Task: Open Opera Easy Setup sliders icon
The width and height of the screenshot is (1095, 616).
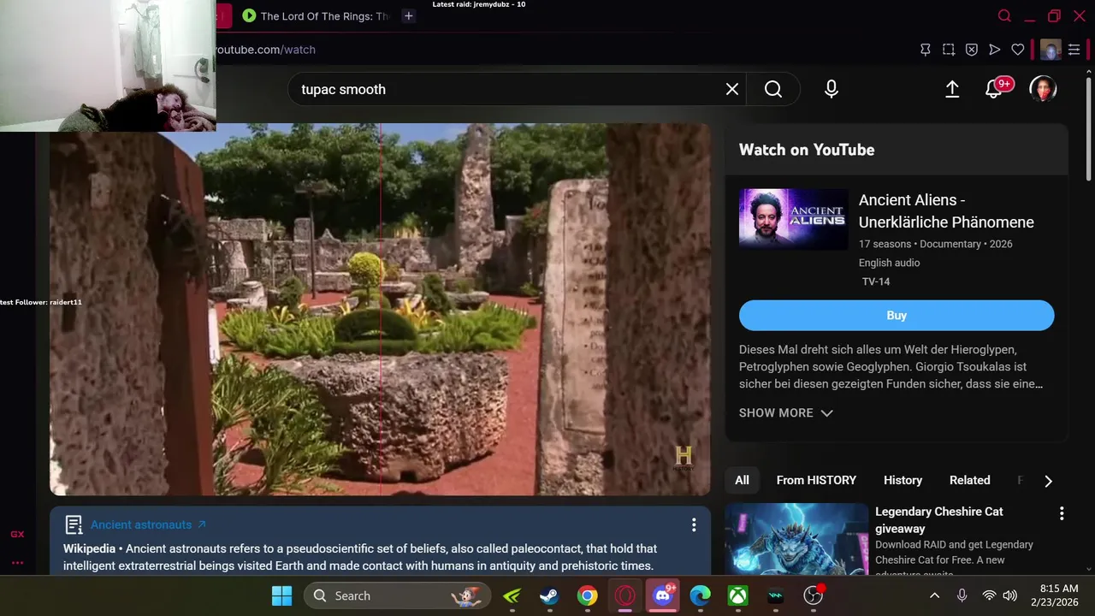Action: click(x=1074, y=50)
